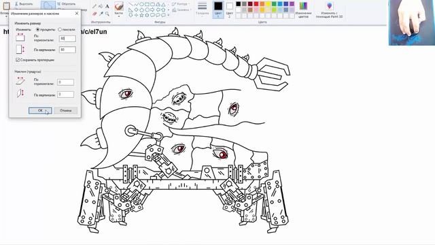
Task: Select the Curve shape
Action: point(136,5)
